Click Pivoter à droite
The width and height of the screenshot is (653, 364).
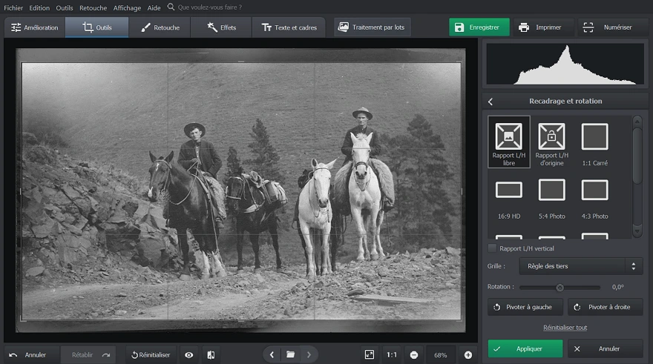(x=605, y=307)
